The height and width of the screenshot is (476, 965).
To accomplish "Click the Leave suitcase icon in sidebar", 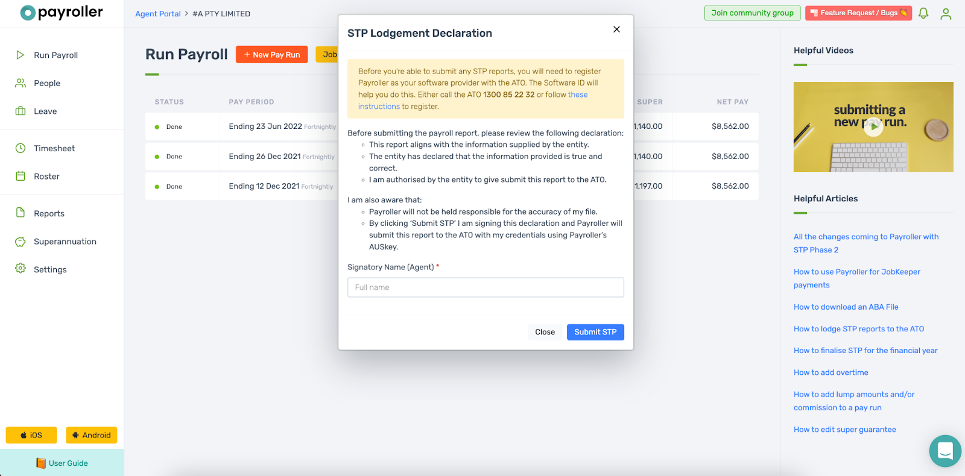I will click(21, 111).
